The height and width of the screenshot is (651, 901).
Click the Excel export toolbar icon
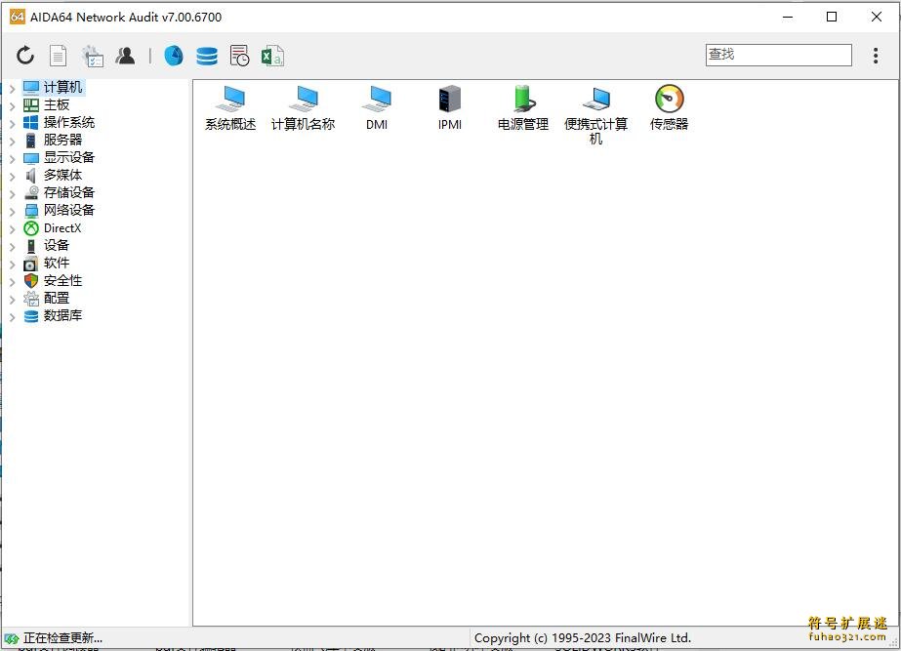click(272, 56)
